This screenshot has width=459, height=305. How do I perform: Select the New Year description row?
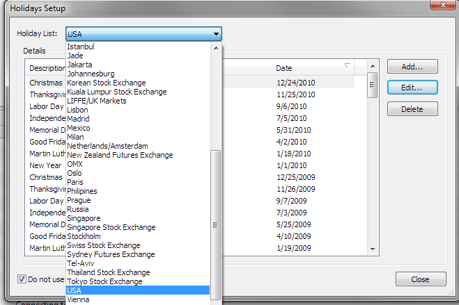pos(45,165)
